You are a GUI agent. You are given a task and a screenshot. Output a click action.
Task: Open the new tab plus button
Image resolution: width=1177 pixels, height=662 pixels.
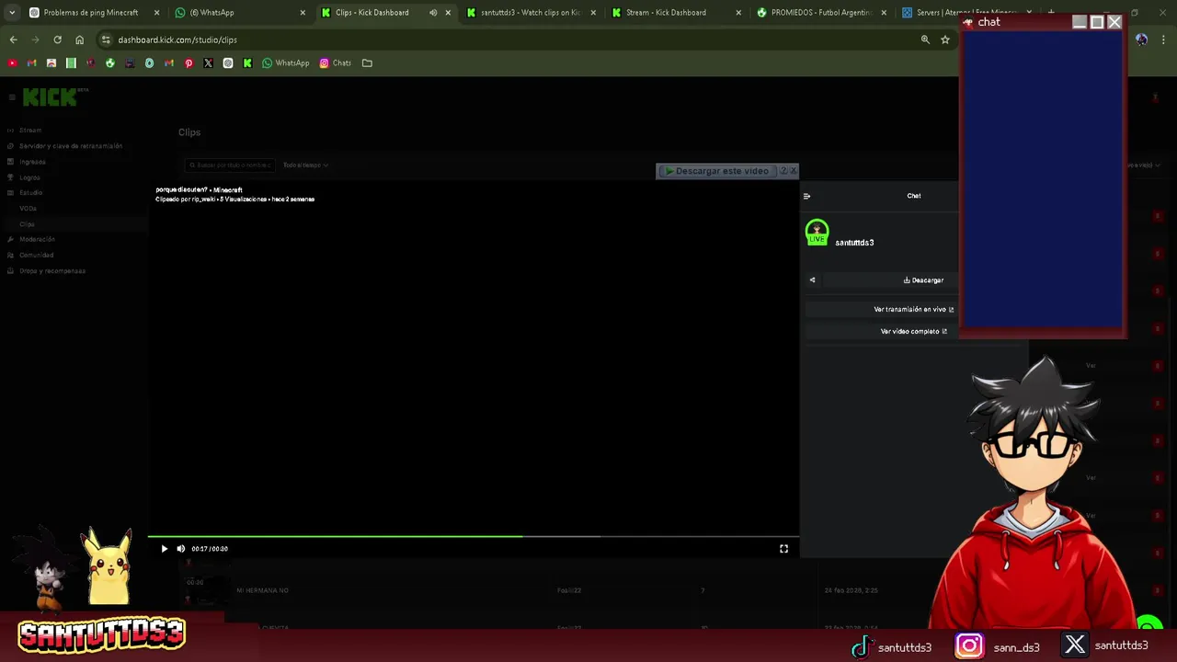click(1051, 13)
